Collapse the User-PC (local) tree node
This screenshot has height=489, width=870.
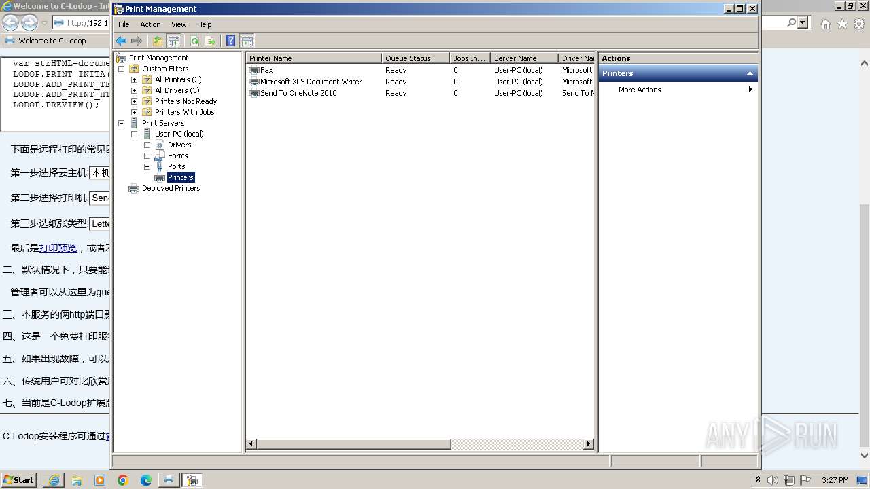pyautogui.click(x=134, y=134)
